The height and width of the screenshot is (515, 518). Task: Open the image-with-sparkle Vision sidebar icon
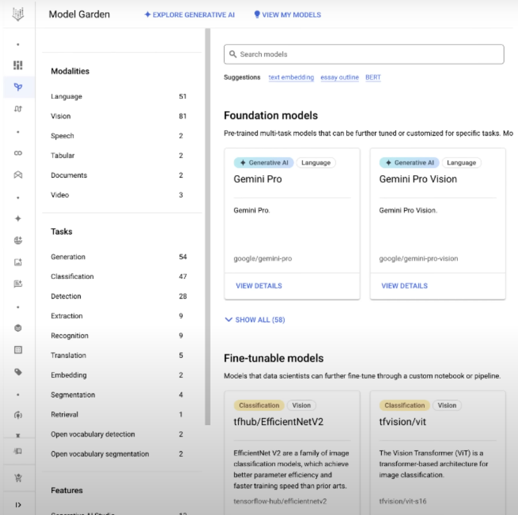point(18,262)
